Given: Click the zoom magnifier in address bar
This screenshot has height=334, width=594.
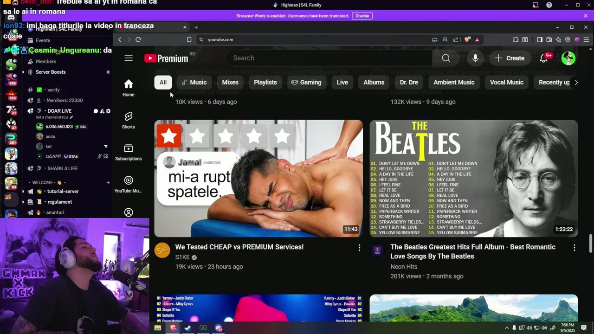Looking at the screenshot, I should pyautogui.click(x=445, y=40).
